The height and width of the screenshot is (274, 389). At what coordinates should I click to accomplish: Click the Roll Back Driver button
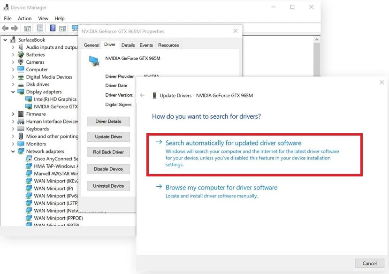pos(108,152)
